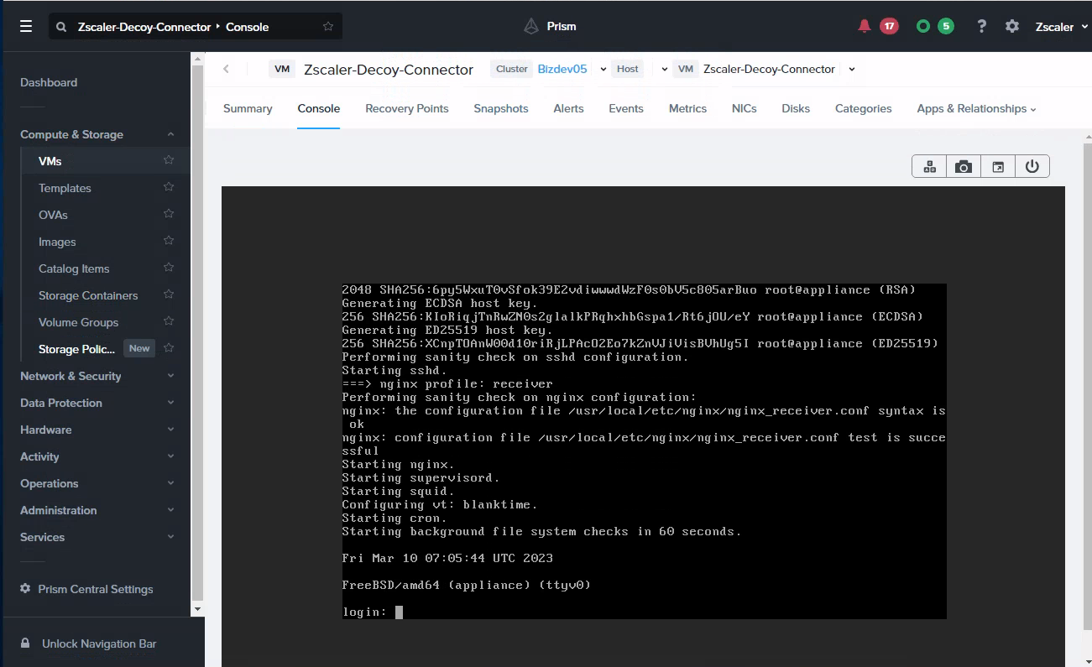Screen dimensions: 1092x667
Task: Click the settings gear in the top bar
Action: pos(1012,26)
